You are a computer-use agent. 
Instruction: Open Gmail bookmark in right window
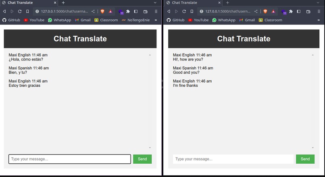pos(247,20)
